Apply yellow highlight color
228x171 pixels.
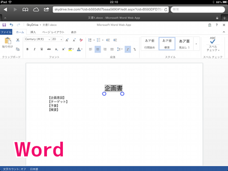(70, 49)
